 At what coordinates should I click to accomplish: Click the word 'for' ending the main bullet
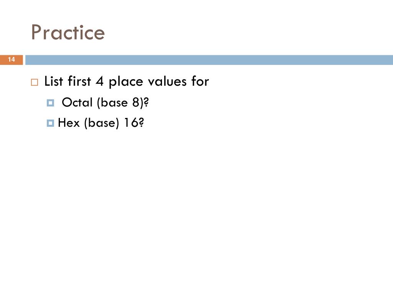coord(200,81)
